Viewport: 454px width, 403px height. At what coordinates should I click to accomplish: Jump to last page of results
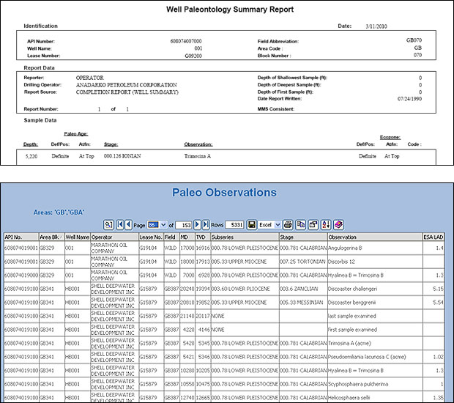pyautogui.click(x=206, y=224)
